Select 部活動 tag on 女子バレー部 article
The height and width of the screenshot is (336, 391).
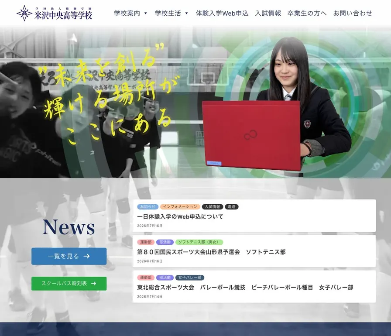point(165,278)
